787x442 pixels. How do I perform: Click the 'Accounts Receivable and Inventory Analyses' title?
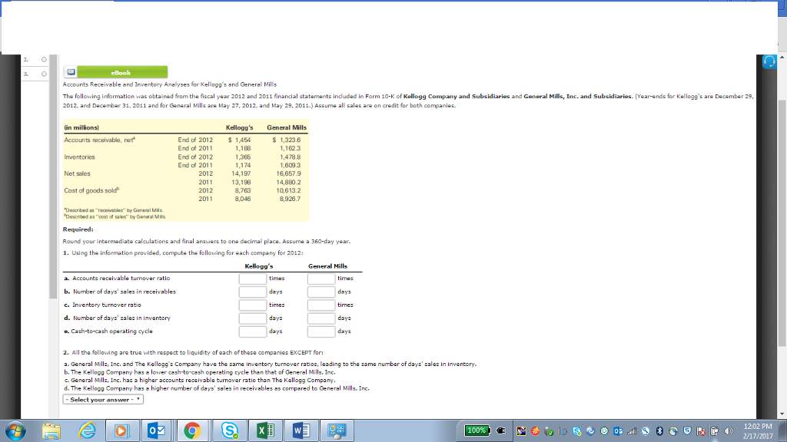(x=170, y=84)
